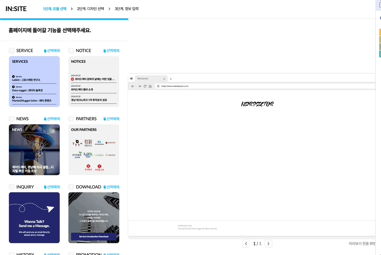Click the Weirdsector preview tab
This screenshot has height=255, width=381.
[x=151, y=79]
